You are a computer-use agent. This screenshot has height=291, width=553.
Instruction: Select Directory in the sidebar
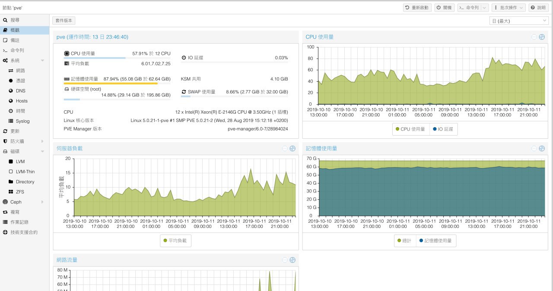coord(25,182)
